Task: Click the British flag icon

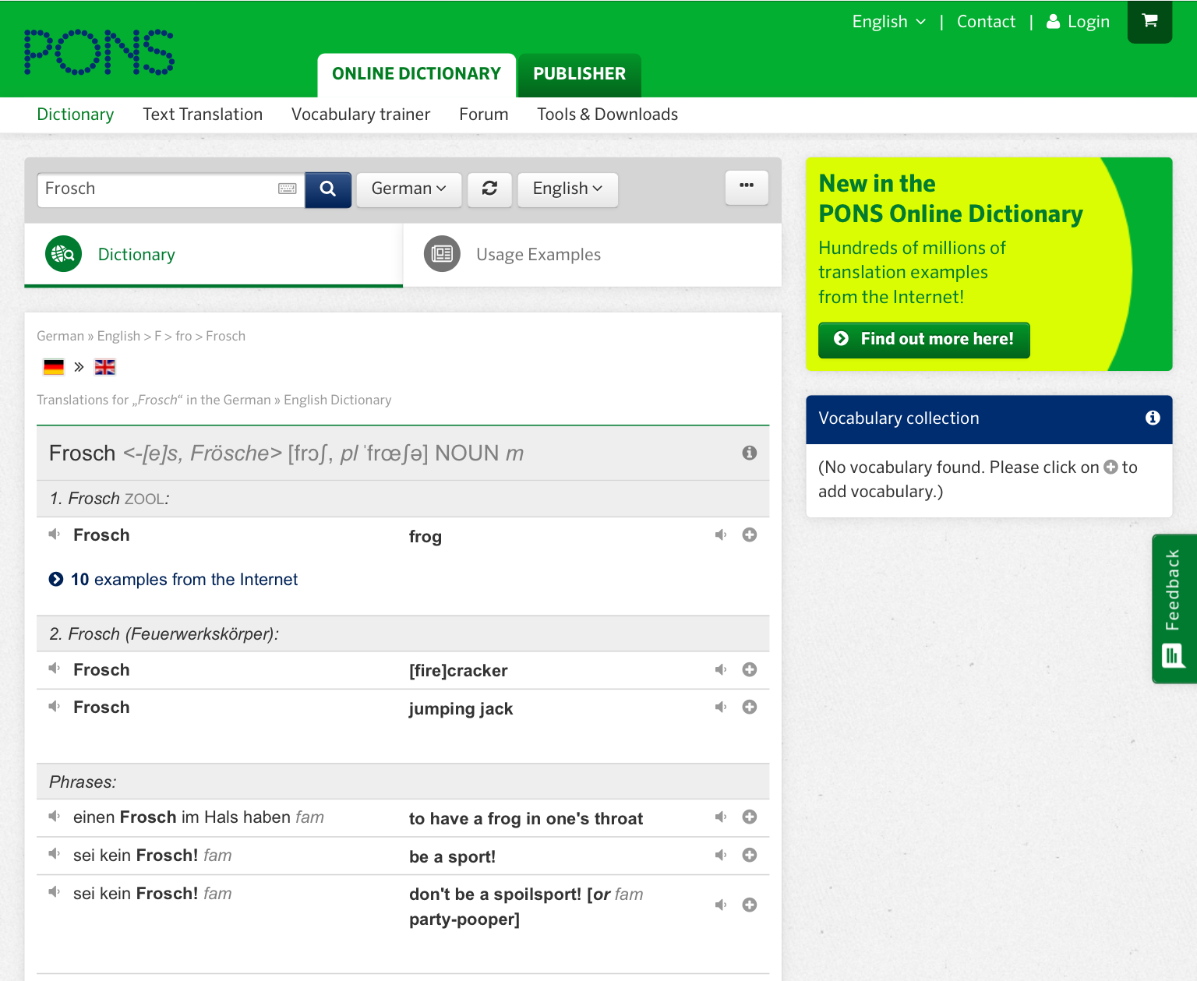Action: click(x=105, y=366)
